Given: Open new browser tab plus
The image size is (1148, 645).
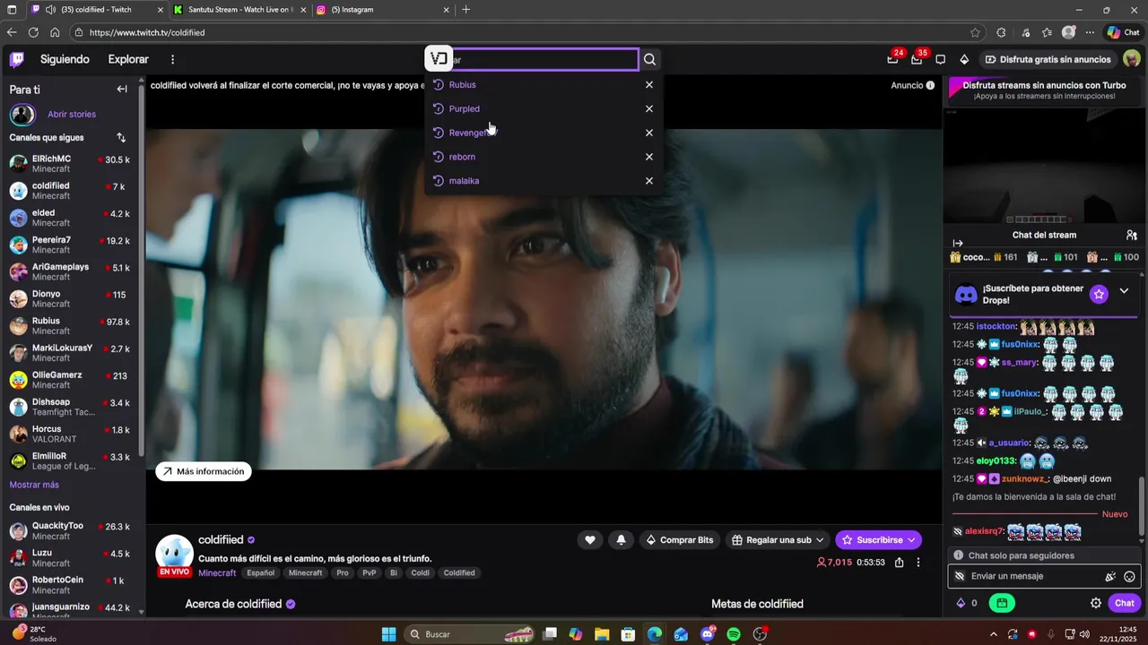Looking at the screenshot, I should 465,10.
